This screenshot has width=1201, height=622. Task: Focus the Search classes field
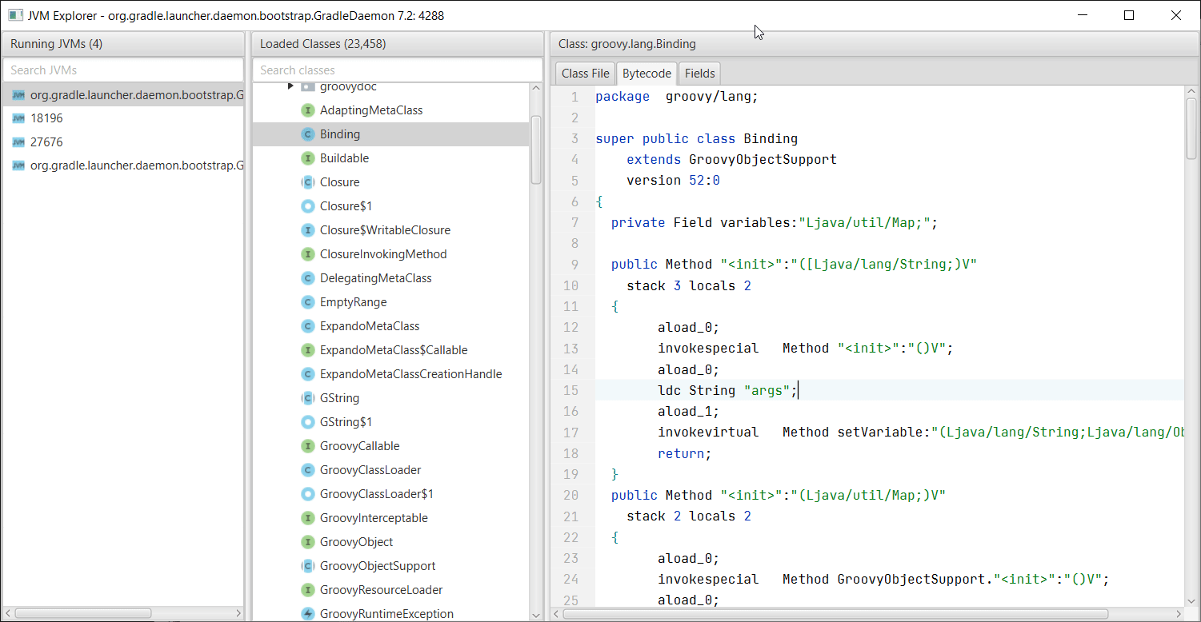pos(398,70)
